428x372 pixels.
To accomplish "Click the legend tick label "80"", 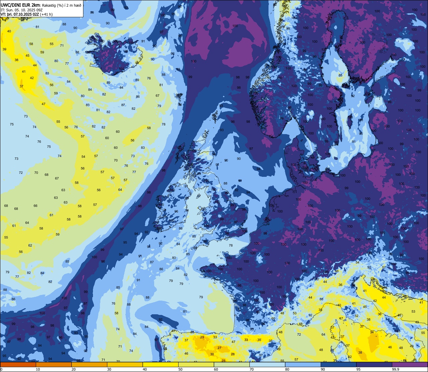I will (x=287, y=369).
